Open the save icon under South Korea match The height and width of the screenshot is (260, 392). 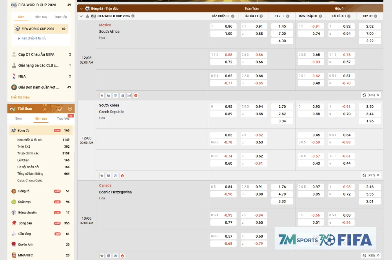coord(109,176)
